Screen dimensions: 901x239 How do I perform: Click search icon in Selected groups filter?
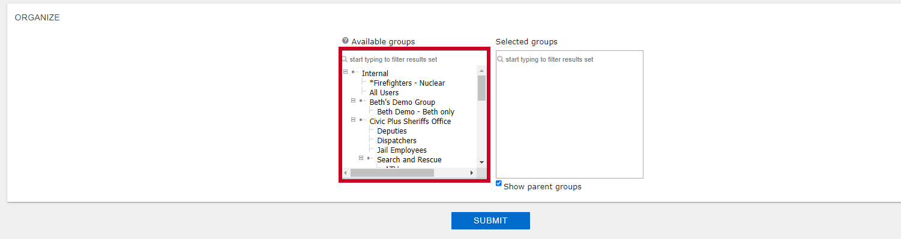pyautogui.click(x=501, y=59)
